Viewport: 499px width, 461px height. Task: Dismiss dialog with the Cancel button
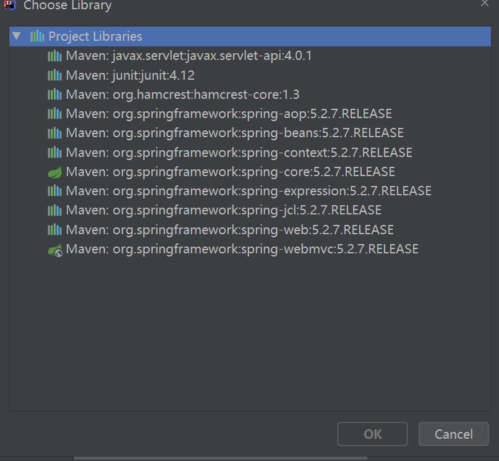[453, 434]
